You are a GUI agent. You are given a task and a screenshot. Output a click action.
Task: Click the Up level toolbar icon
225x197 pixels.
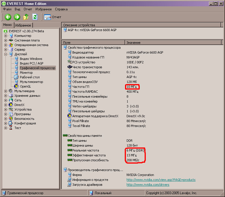[x=26, y=17]
